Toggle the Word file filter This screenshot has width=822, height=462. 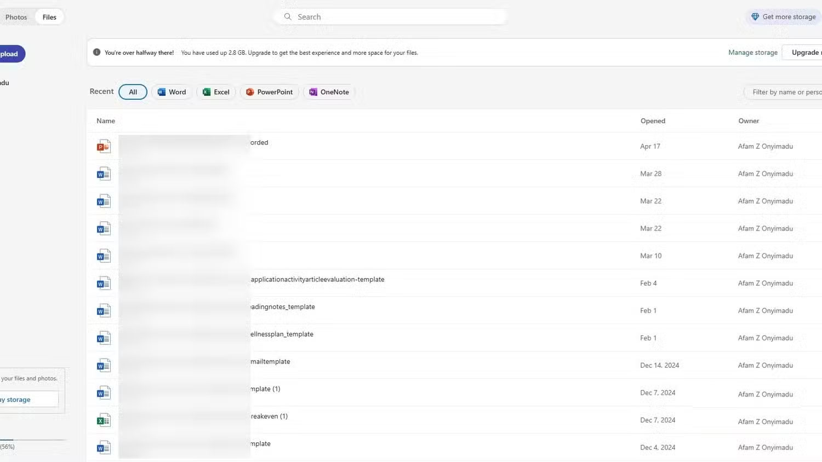(x=172, y=92)
